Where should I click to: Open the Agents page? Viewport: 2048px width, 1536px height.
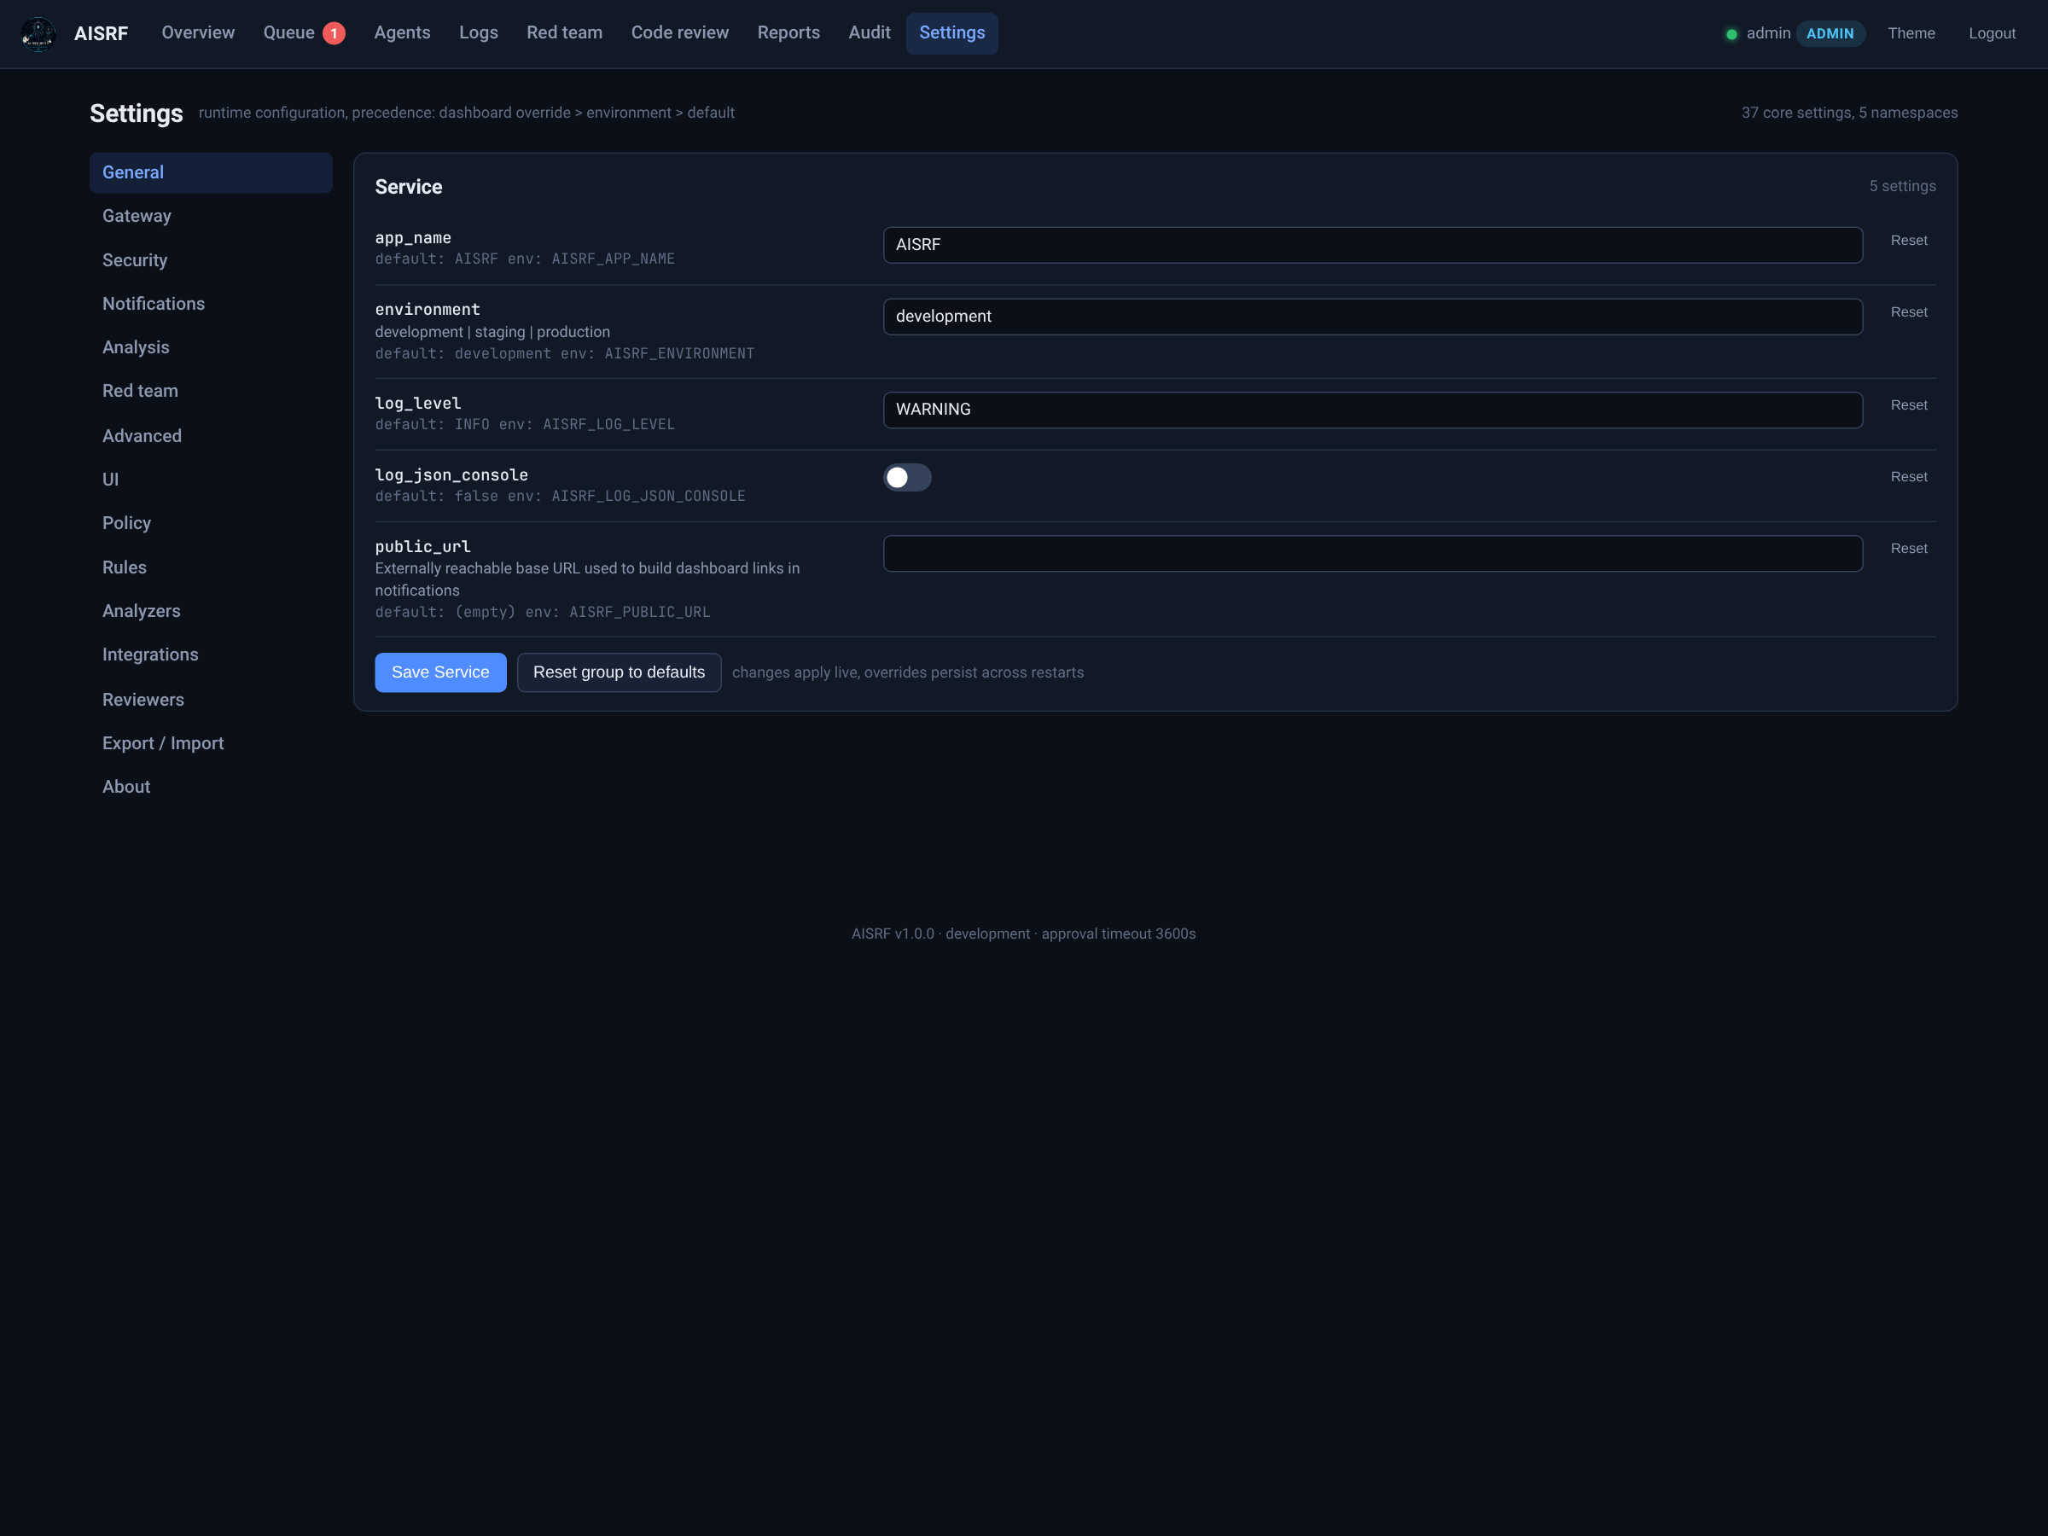click(x=402, y=33)
